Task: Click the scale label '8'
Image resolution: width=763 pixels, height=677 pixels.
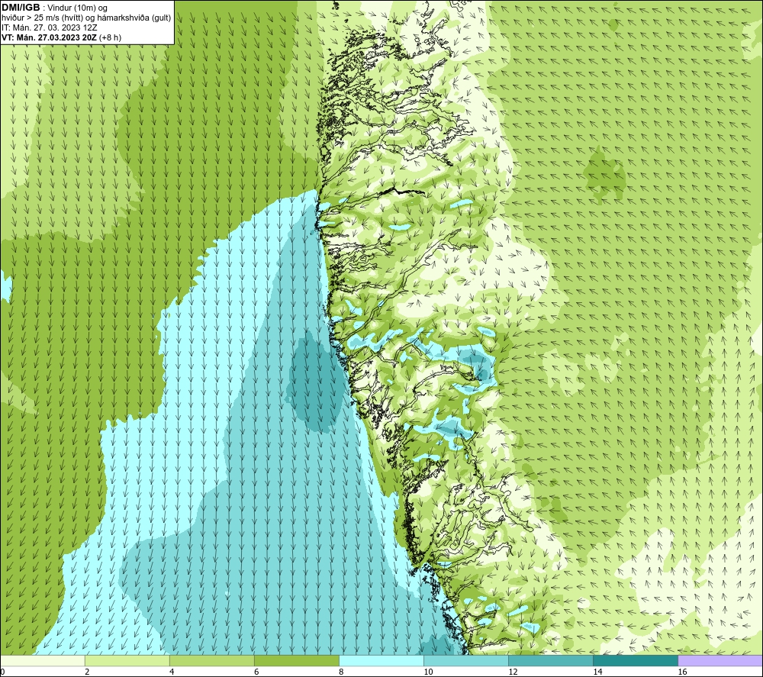Action: pos(341,672)
